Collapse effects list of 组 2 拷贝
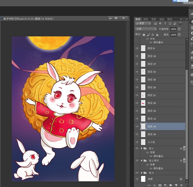Image resolution: width=193 pixels, height=187 pixels. [x=184, y=160]
